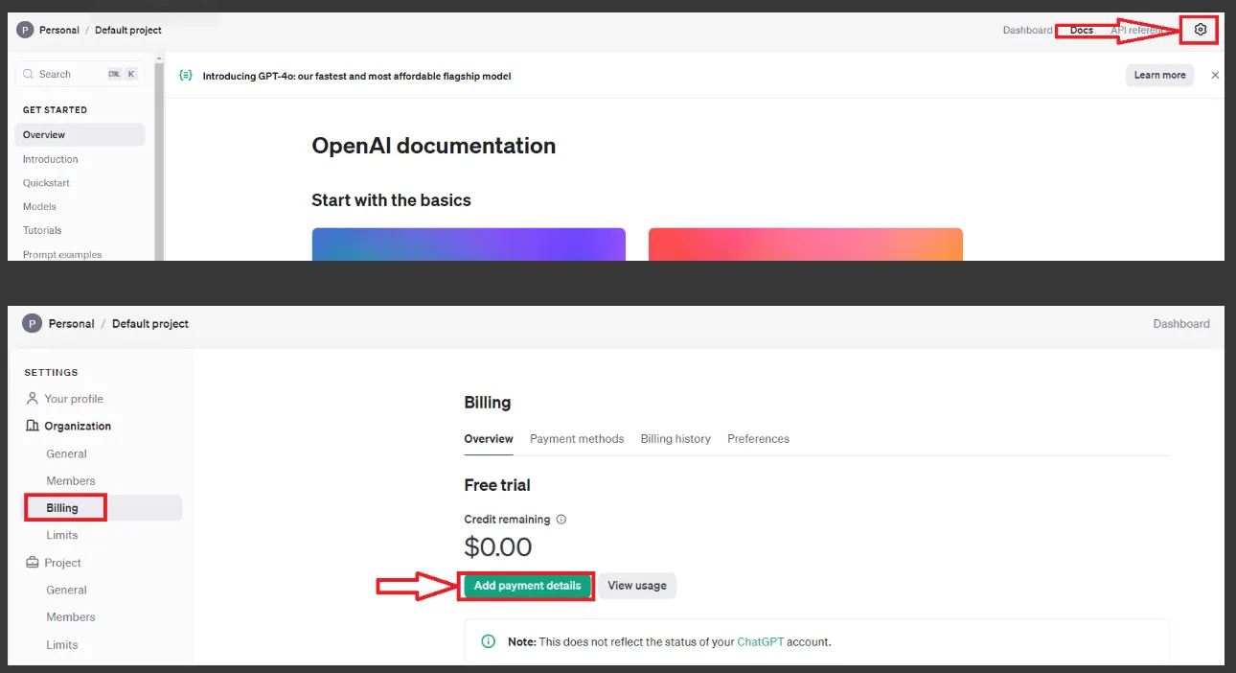Click Default project in docs breadcrumb
Image resolution: width=1236 pixels, height=673 pixels.
pos(128,30)
